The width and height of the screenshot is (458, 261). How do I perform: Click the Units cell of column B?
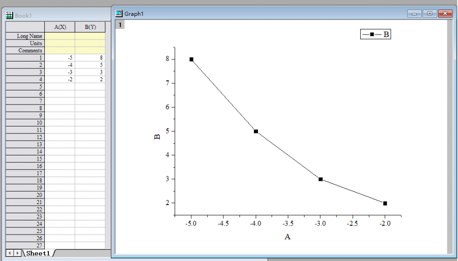point(90,43)
